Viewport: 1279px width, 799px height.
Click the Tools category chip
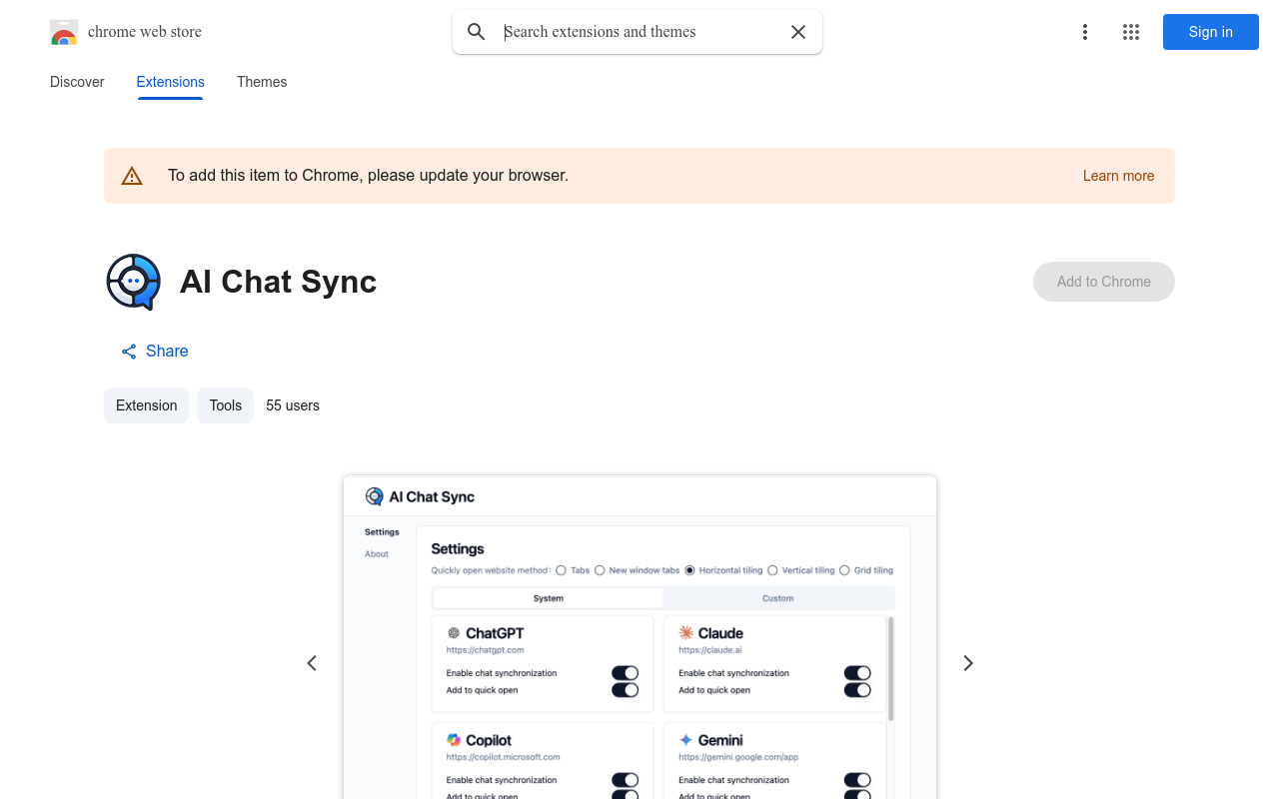click(x=225, y=405)
